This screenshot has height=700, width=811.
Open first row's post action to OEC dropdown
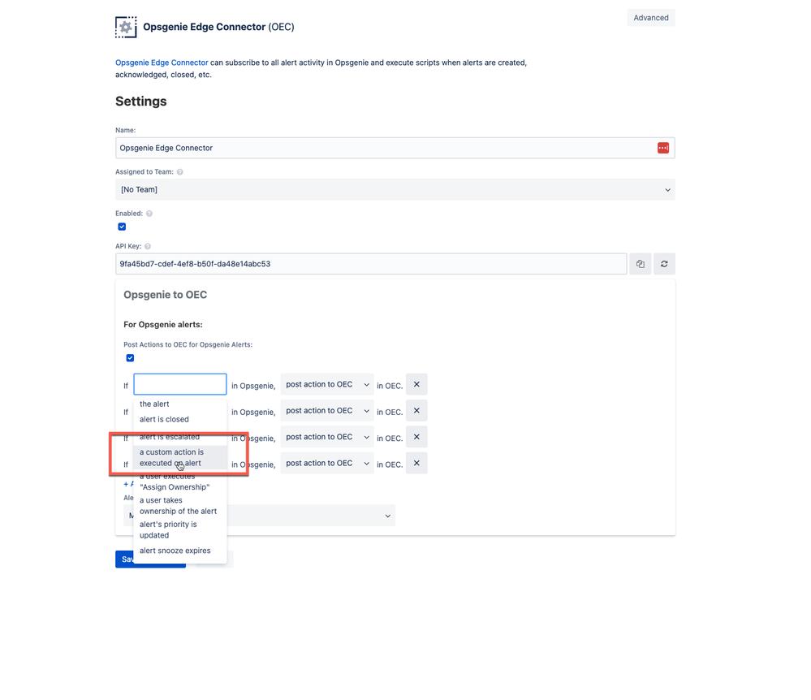327,384
